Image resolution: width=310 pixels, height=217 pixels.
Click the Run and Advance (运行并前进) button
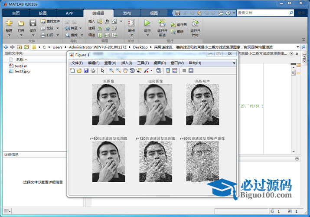(162, 25)
